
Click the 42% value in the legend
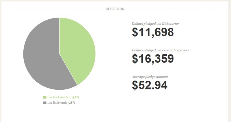(x=75, y=97)
